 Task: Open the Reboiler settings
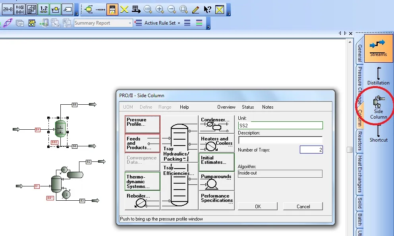[x=143, y=200]
